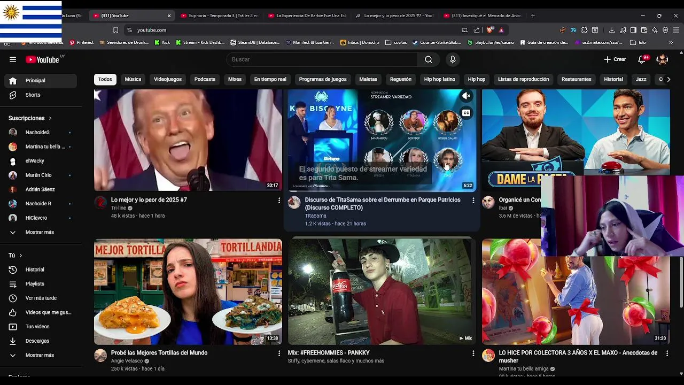
Task: Open Nachoide3 subscription channel
Action: tap(40, 132)
